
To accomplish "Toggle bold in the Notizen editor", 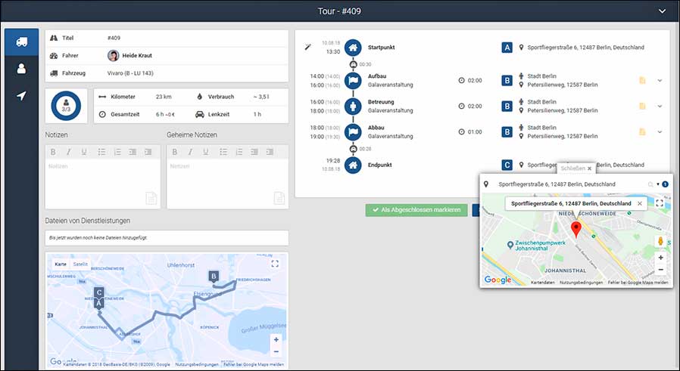I will tap(53, 152).
